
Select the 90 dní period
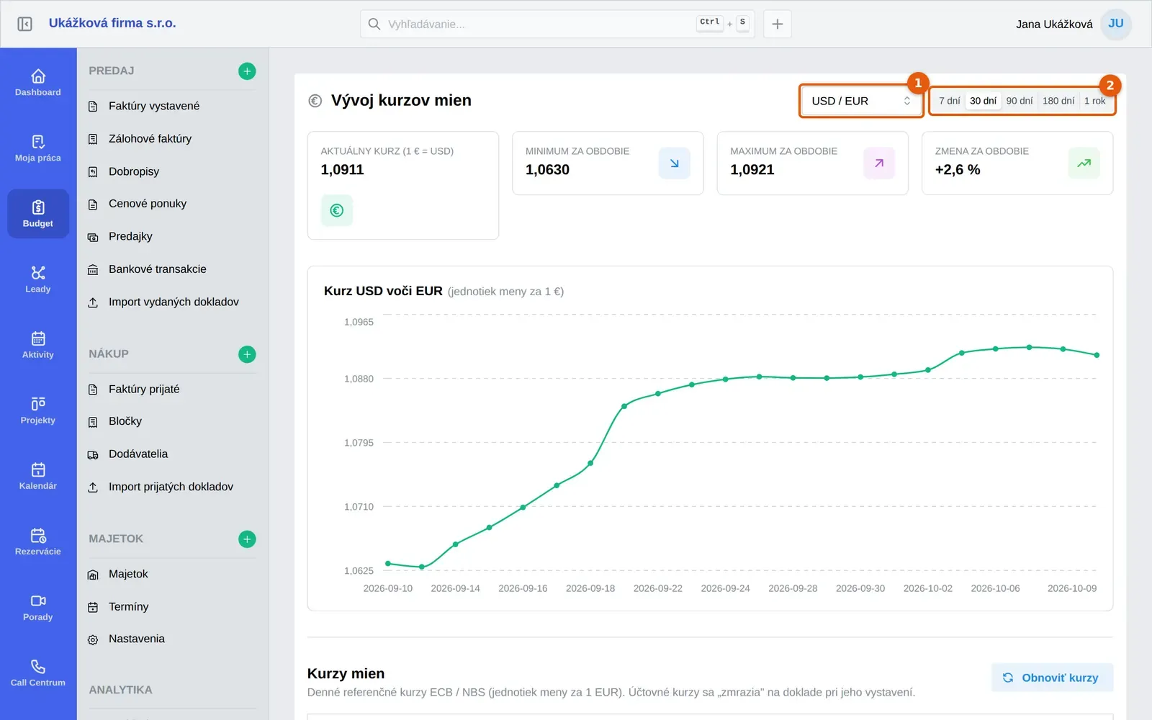click(1020, 101)
